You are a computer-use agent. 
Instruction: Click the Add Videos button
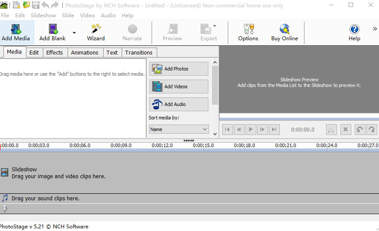178,87
